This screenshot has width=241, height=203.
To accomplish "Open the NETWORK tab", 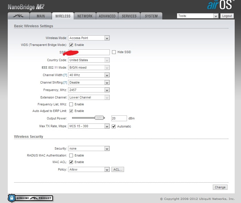I will pos(85,16).
